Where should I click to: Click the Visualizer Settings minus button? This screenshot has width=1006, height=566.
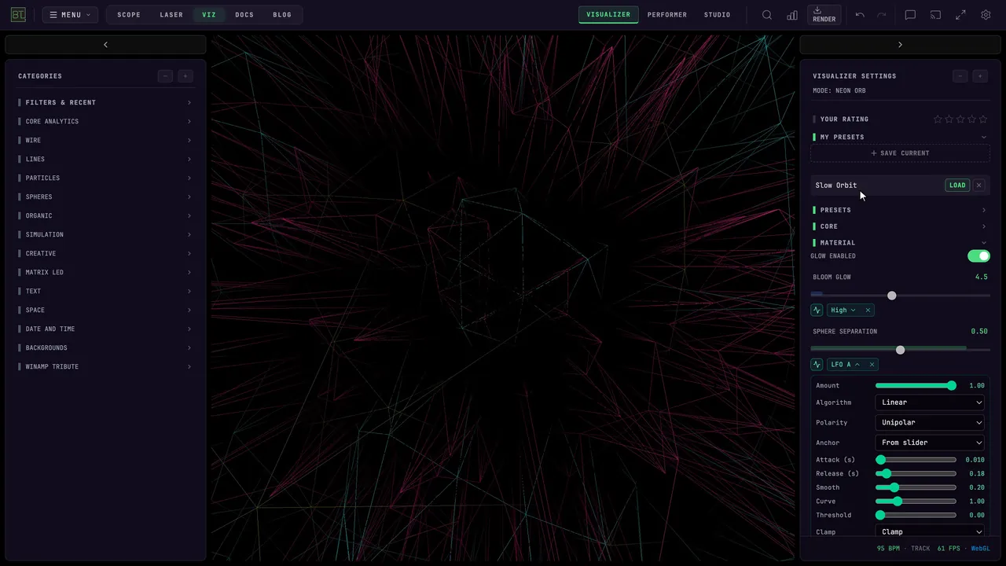pyautogui.click(x=960, y=76)
